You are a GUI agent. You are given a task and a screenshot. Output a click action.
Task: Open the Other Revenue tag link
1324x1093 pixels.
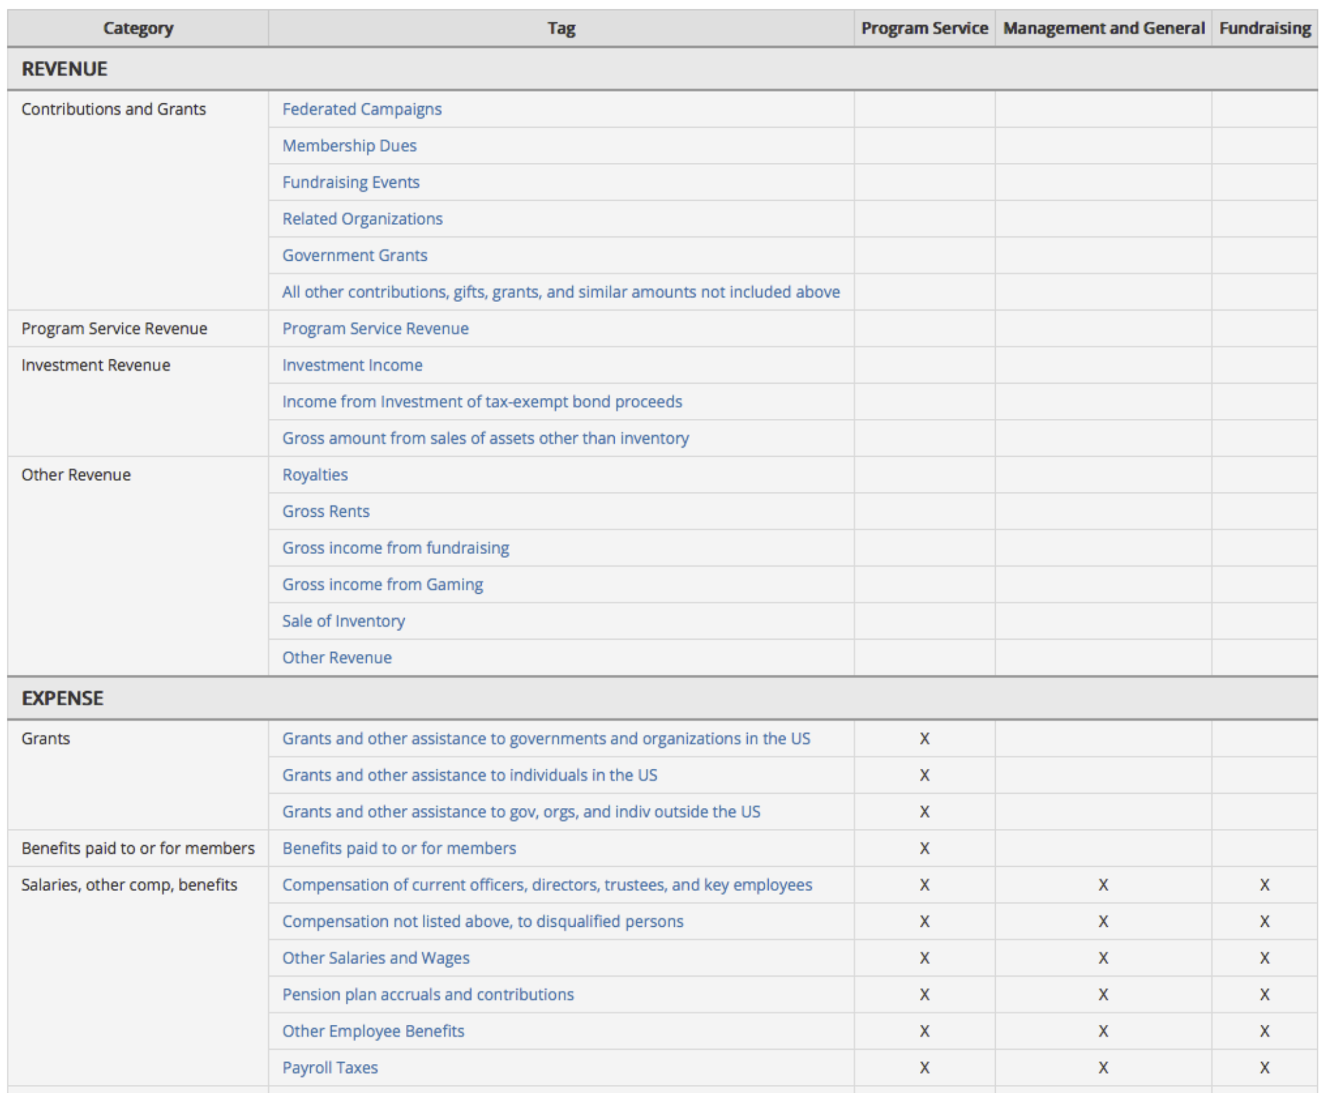point(336,657)
